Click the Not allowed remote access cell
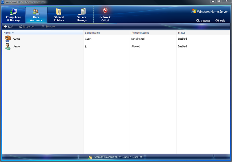Screen dimensions: 232x162 click(x=138, y=39)
